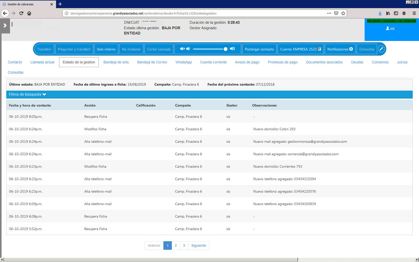Click the Pocket save icon in address bar
Viewport: 419px width, 262px height.
tap(336, 13)
